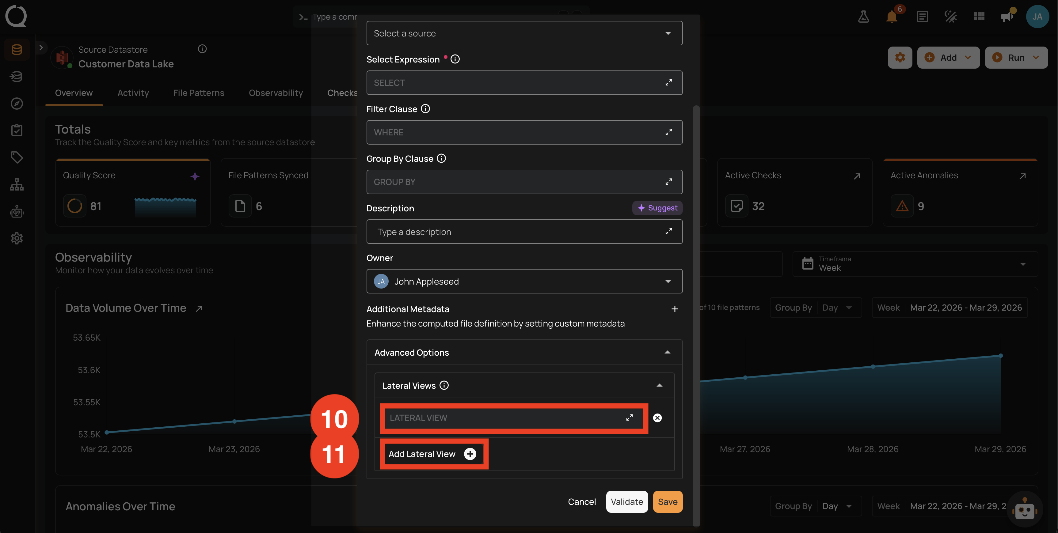Switch to the Observability tab
Image resolution: width=1058 pixels, height=533 pixels.
pos(276,93)
